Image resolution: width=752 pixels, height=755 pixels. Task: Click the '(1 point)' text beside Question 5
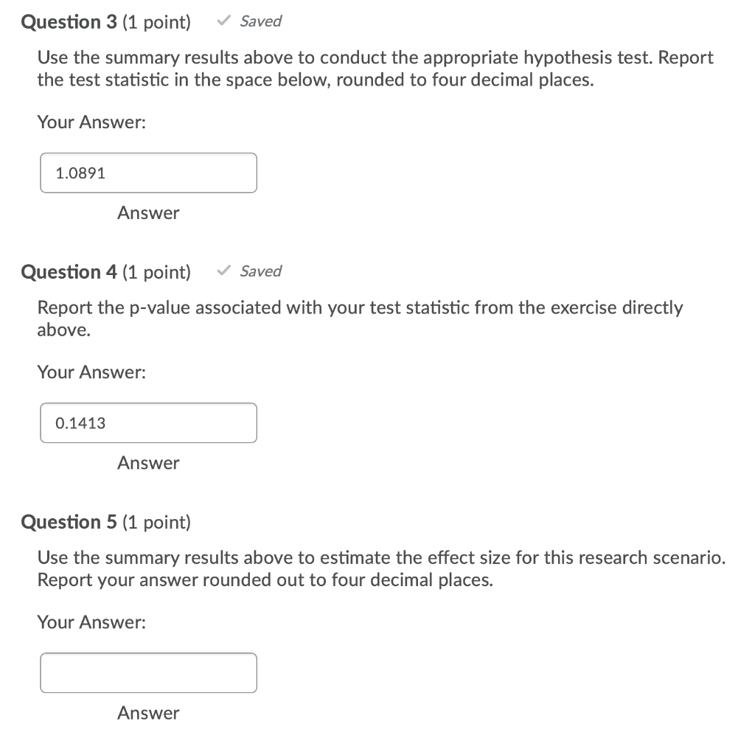(x=156, y=522)
